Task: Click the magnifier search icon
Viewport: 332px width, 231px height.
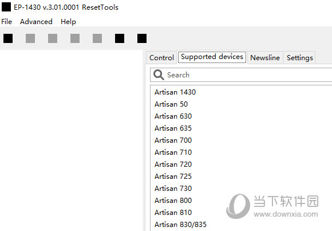Action: coord(159,75)
